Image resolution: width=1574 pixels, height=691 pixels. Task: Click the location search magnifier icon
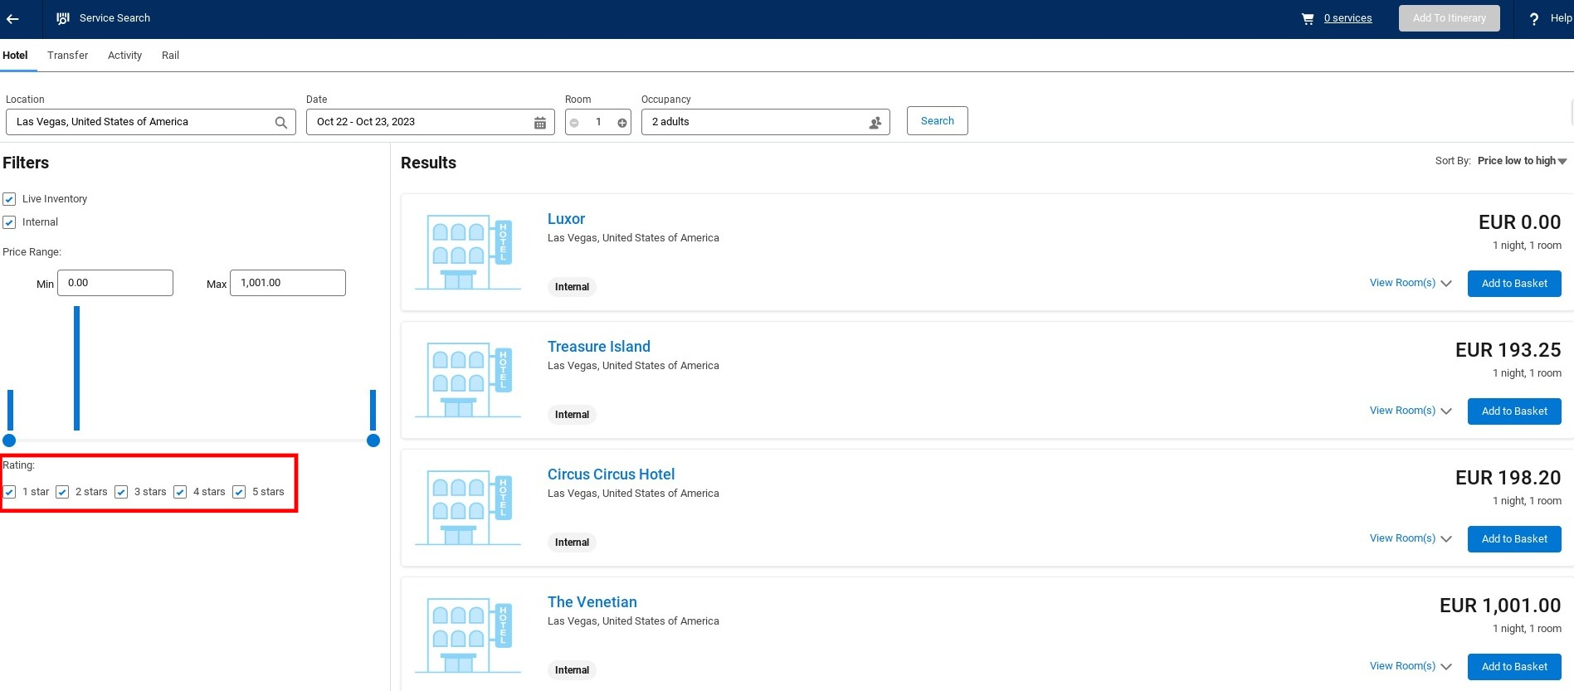(x=281, y=122)
